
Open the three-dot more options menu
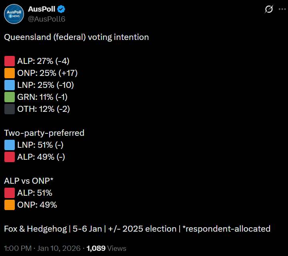[x=282, y=9]
